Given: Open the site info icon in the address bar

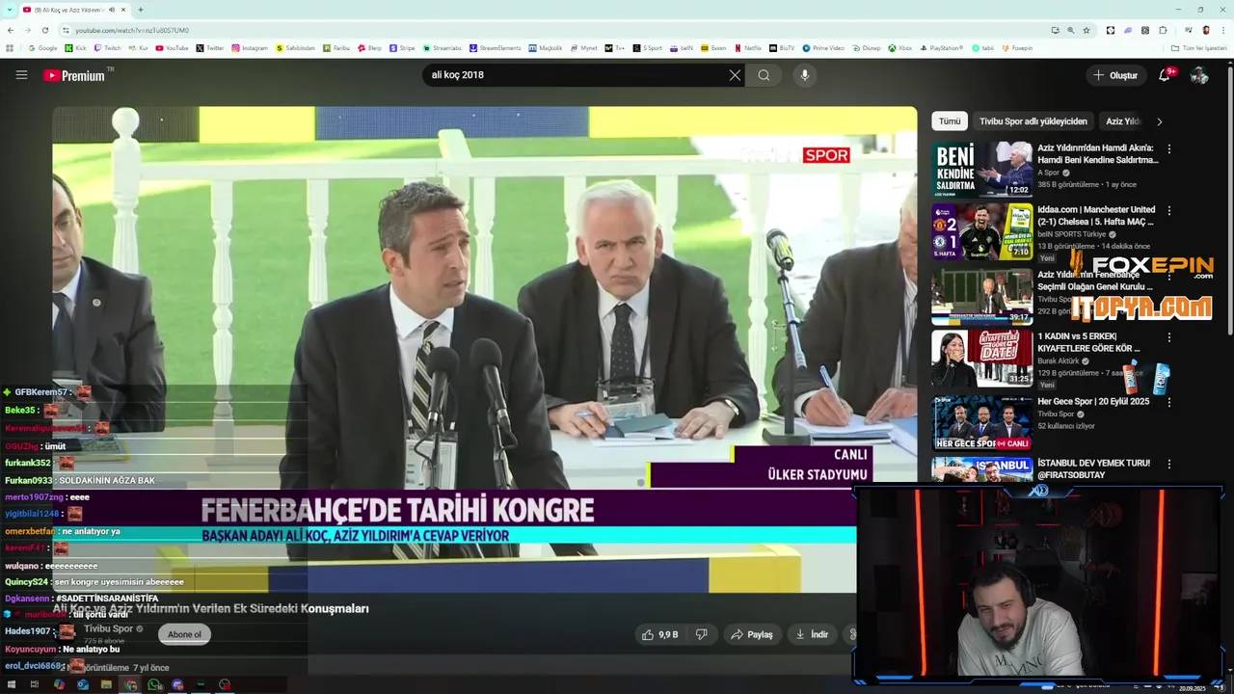Looking at the screenshot, I should (x=66, y=30).
